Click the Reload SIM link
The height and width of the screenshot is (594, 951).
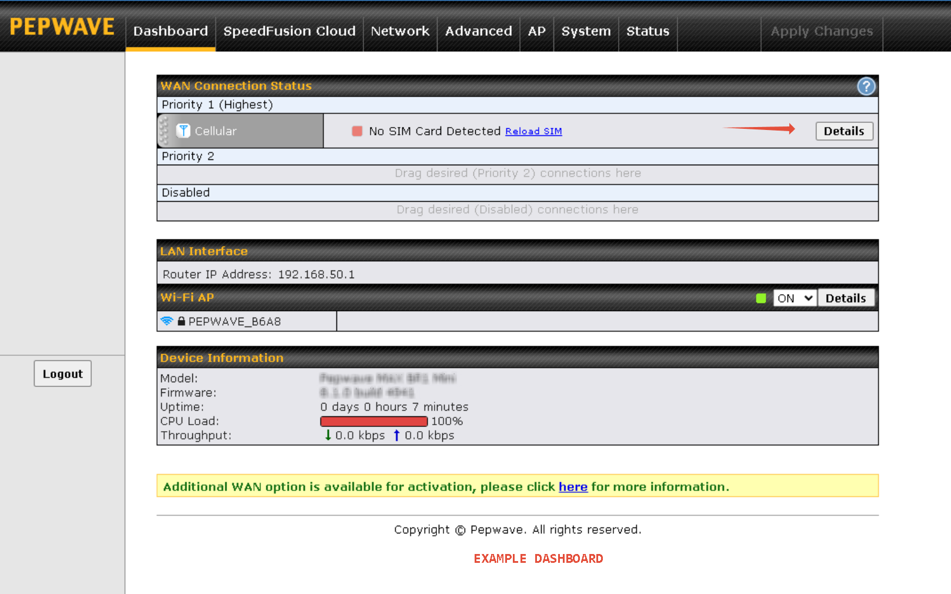[x=533, y=131]
